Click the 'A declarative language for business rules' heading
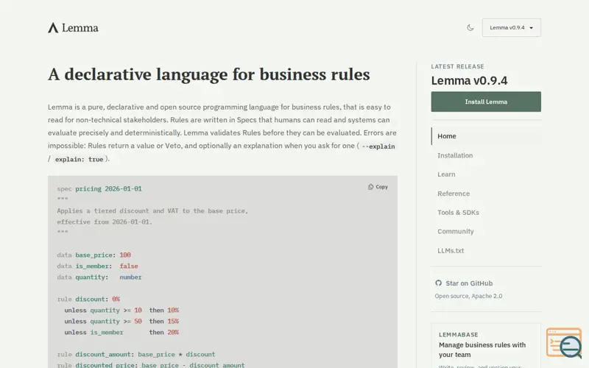 click(209, 74)
